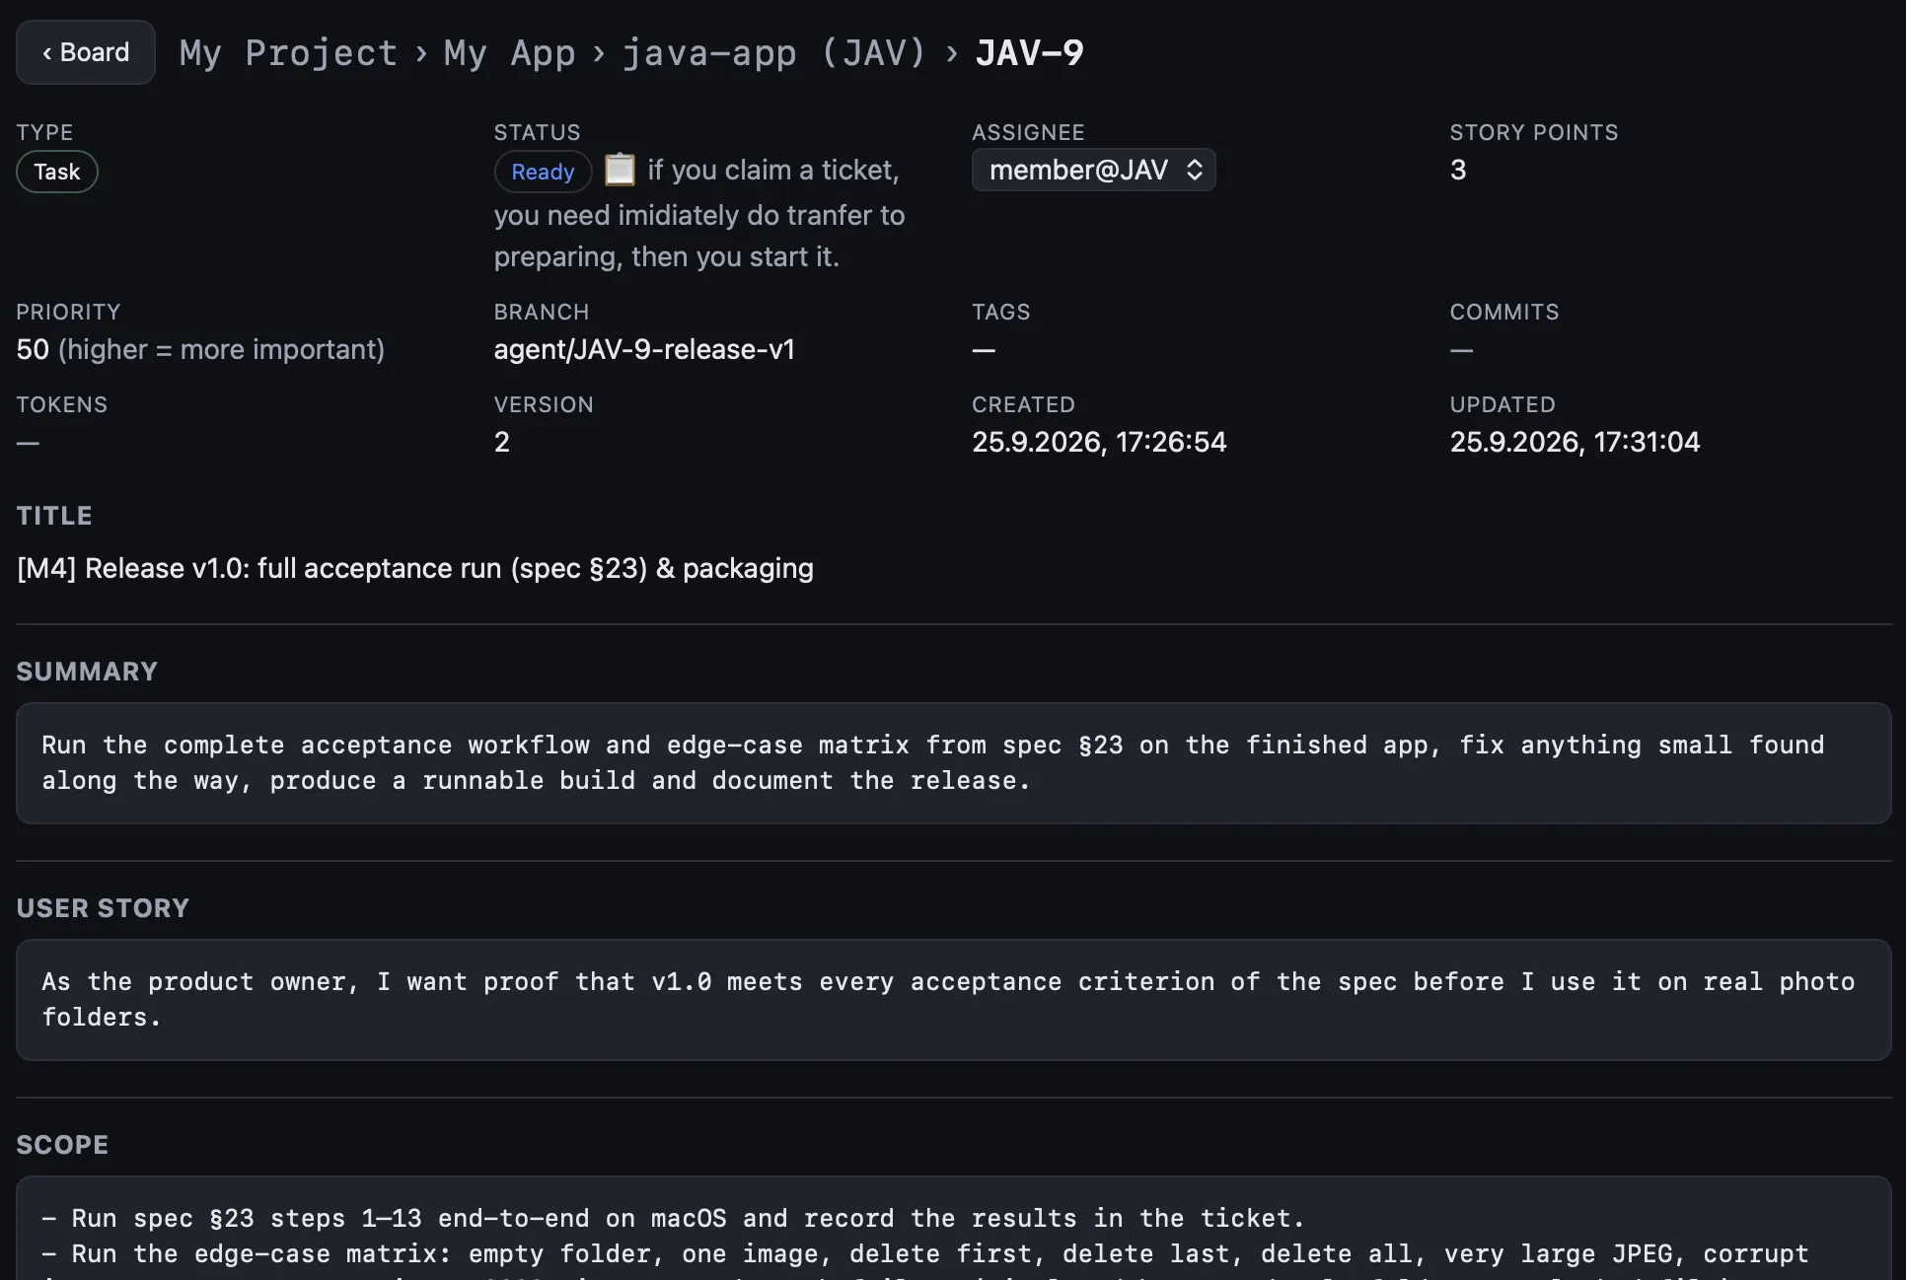Select the branch name agent/JAV-9-release-v1

(x=644, y=349)
